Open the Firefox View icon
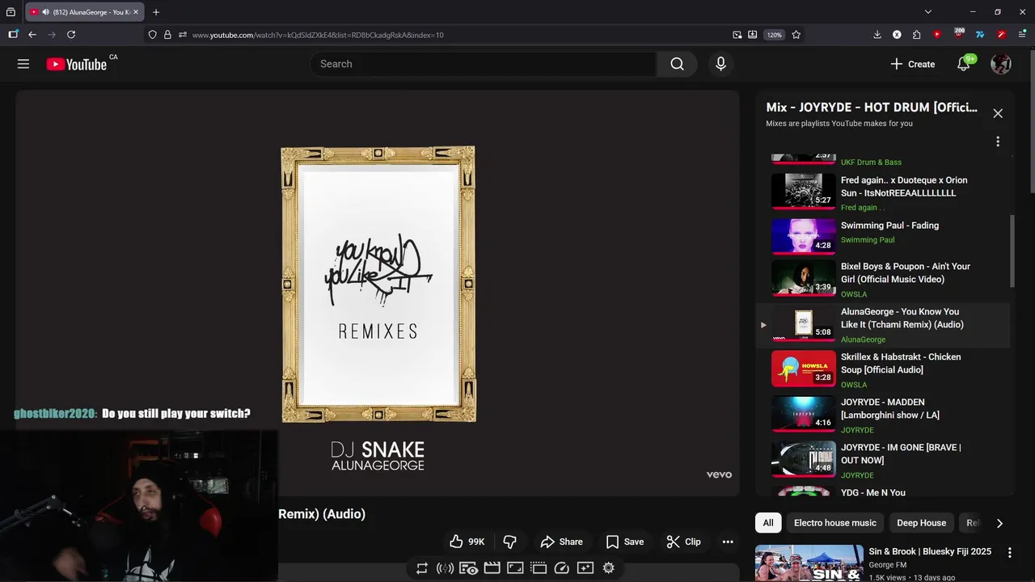This screenshot has height=582, width=1035. (x=11, y=12)
